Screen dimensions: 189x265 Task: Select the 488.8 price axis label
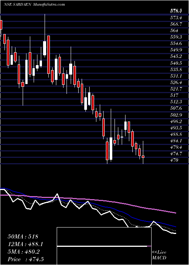176,134
